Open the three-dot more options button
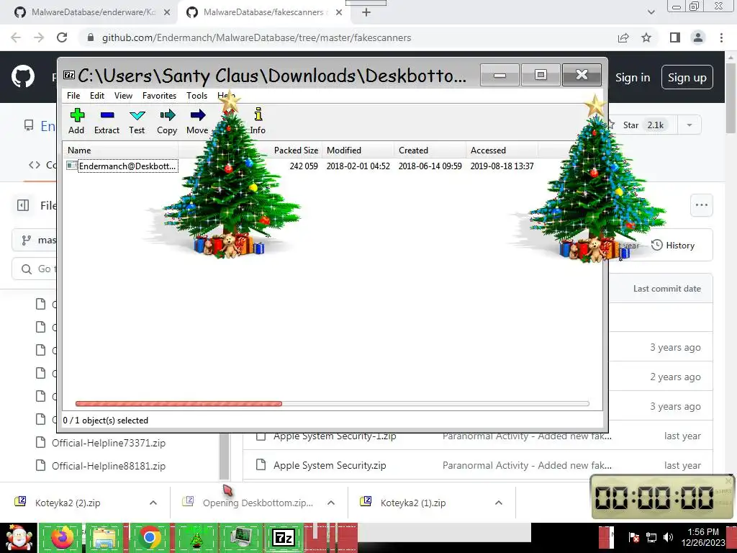Image resolution: width=737 pixels, height=553 pixels. tap(702, 205)
